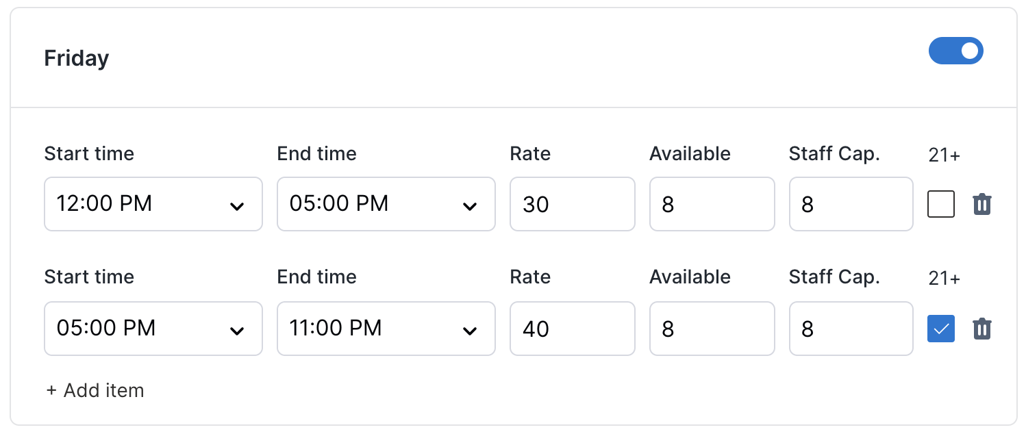Focus the Available field in second row
1026x434 pixels.
pos(712,329)
